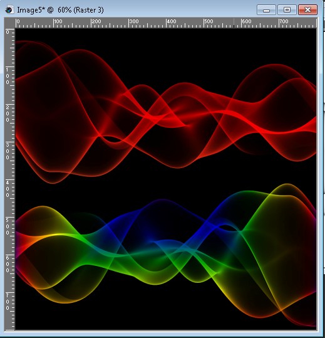Minimize the Image5 document window
Screen dimensions: 325x338
(266, 10)
